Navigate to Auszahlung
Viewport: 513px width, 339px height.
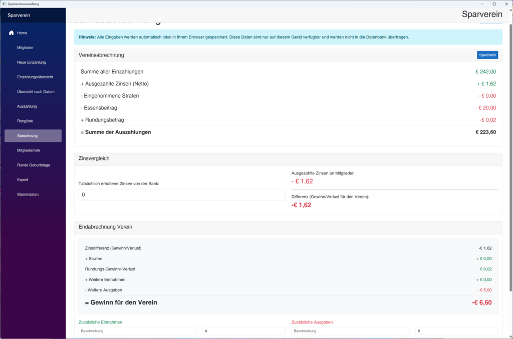27,106
